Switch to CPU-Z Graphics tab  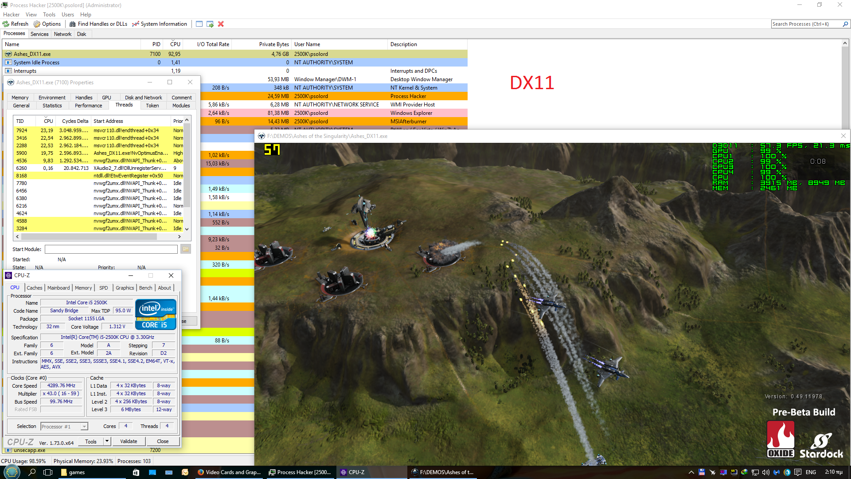pyautogui.click(x=125, y=288)
